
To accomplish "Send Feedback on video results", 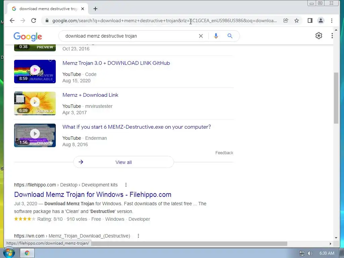I will (224, 153).
